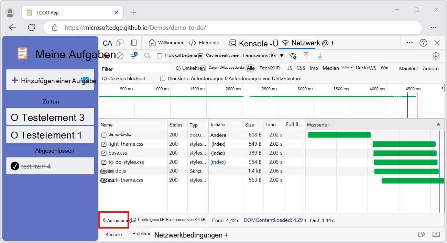Open the Konsole drawer tab
The width and height of the screenshot is (447, 243).
[x=113, y=234]
